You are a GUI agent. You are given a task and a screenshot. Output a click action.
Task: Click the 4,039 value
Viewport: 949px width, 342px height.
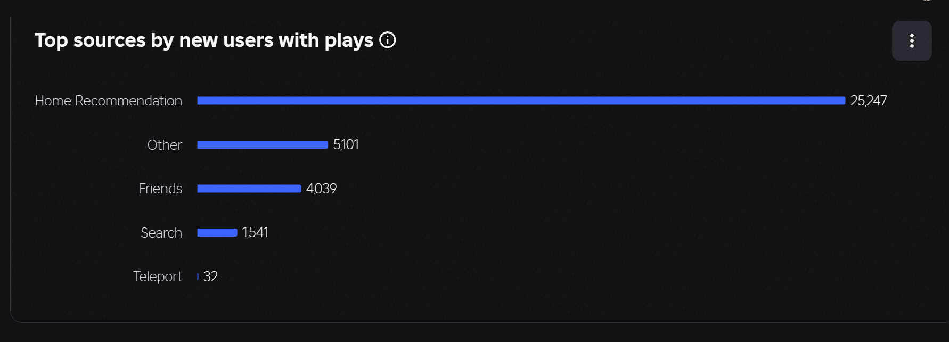tap(322, 189)
